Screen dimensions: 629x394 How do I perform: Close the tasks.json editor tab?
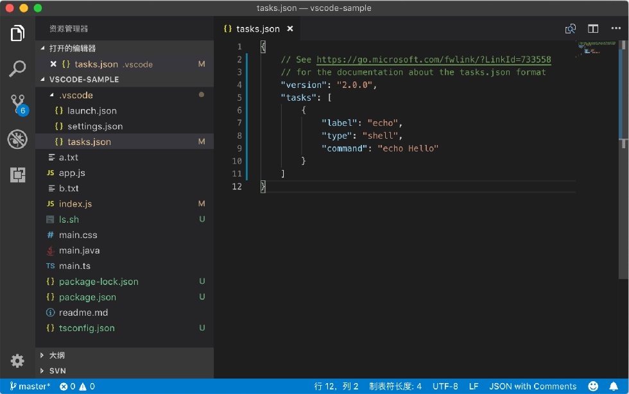point(290,29)
